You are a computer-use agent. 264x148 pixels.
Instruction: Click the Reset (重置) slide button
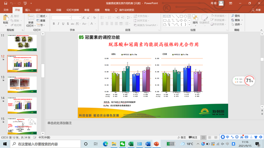coord(41,21)
